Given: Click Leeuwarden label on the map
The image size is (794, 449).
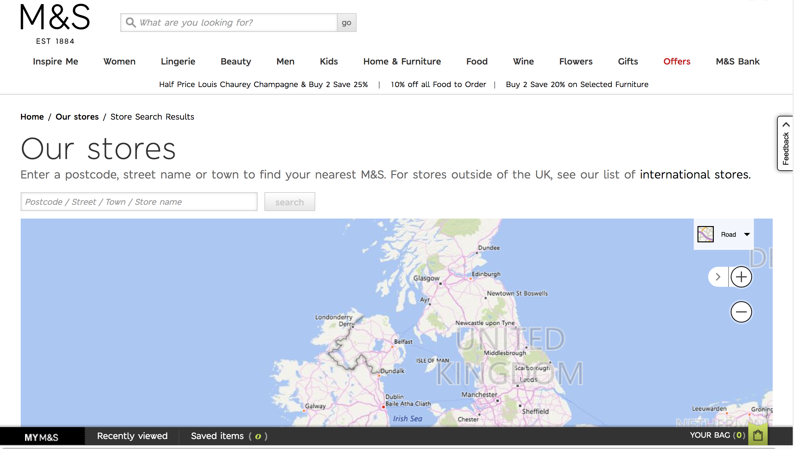Looking at the screenshot, I should click(x=709, y=409).
